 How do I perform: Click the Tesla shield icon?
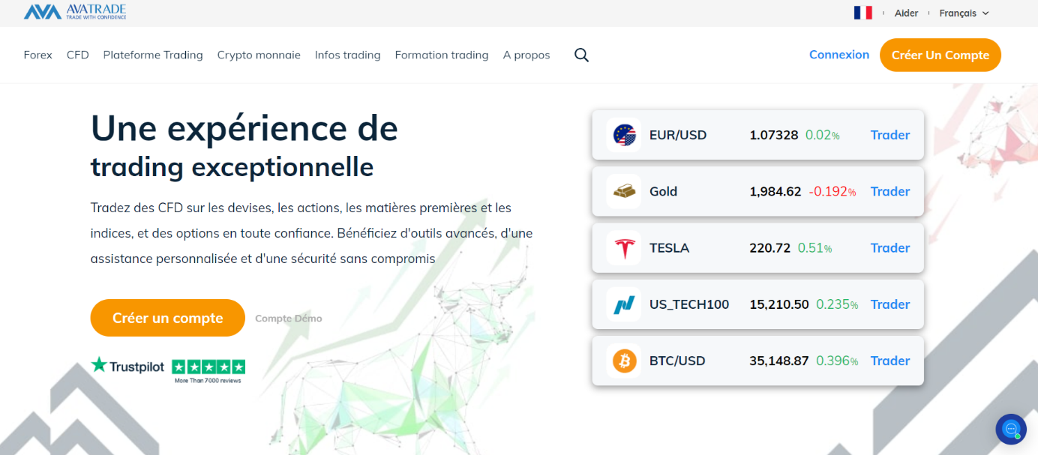[x=622, y=247]
